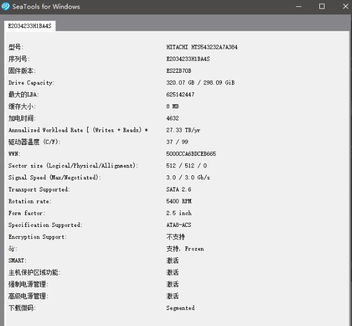The width and height of the screenshot is (352, 326).
Task: Maximize the SeaTools for Windows window
Action: [x=322, y=6]
